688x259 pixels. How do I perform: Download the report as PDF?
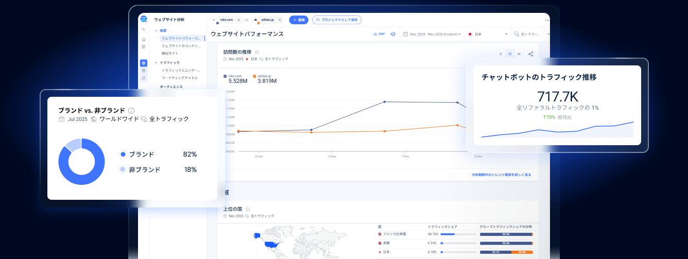click(x=379, y=34)
